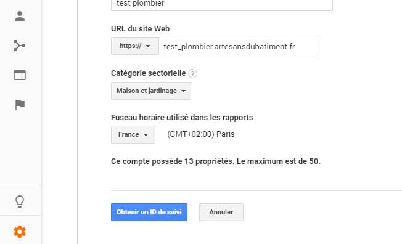
Task: Click the URL du site Web label
Action: (x=140, y=29)
